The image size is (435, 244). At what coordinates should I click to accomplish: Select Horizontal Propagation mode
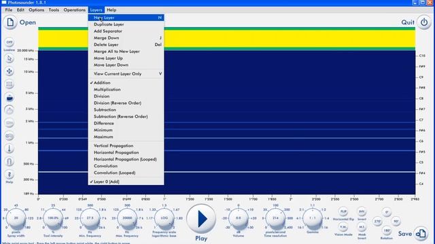[126, 152]
